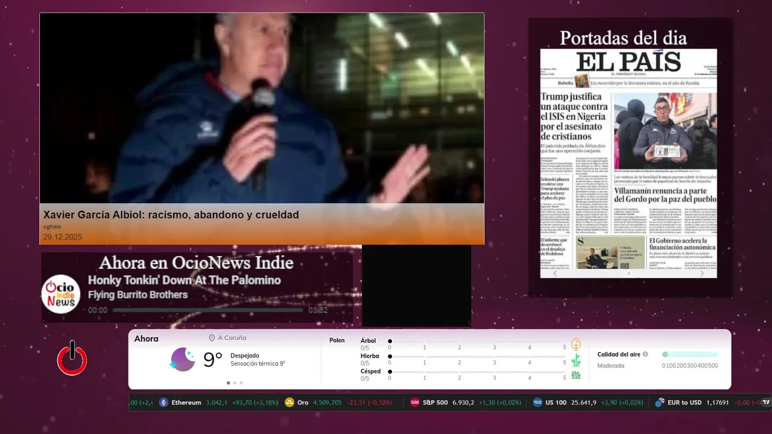
Task: Click the 00:00 elapsed time
Action: [x=98, y=310]
